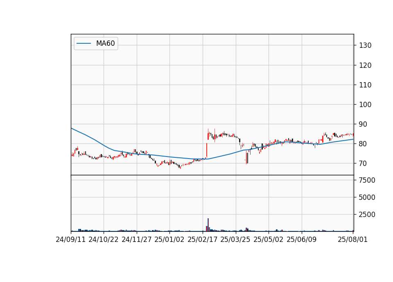Viewport: 393px width, 282px height.
Task: Click the 5000 volume axis label
Action: coord(367,197)
